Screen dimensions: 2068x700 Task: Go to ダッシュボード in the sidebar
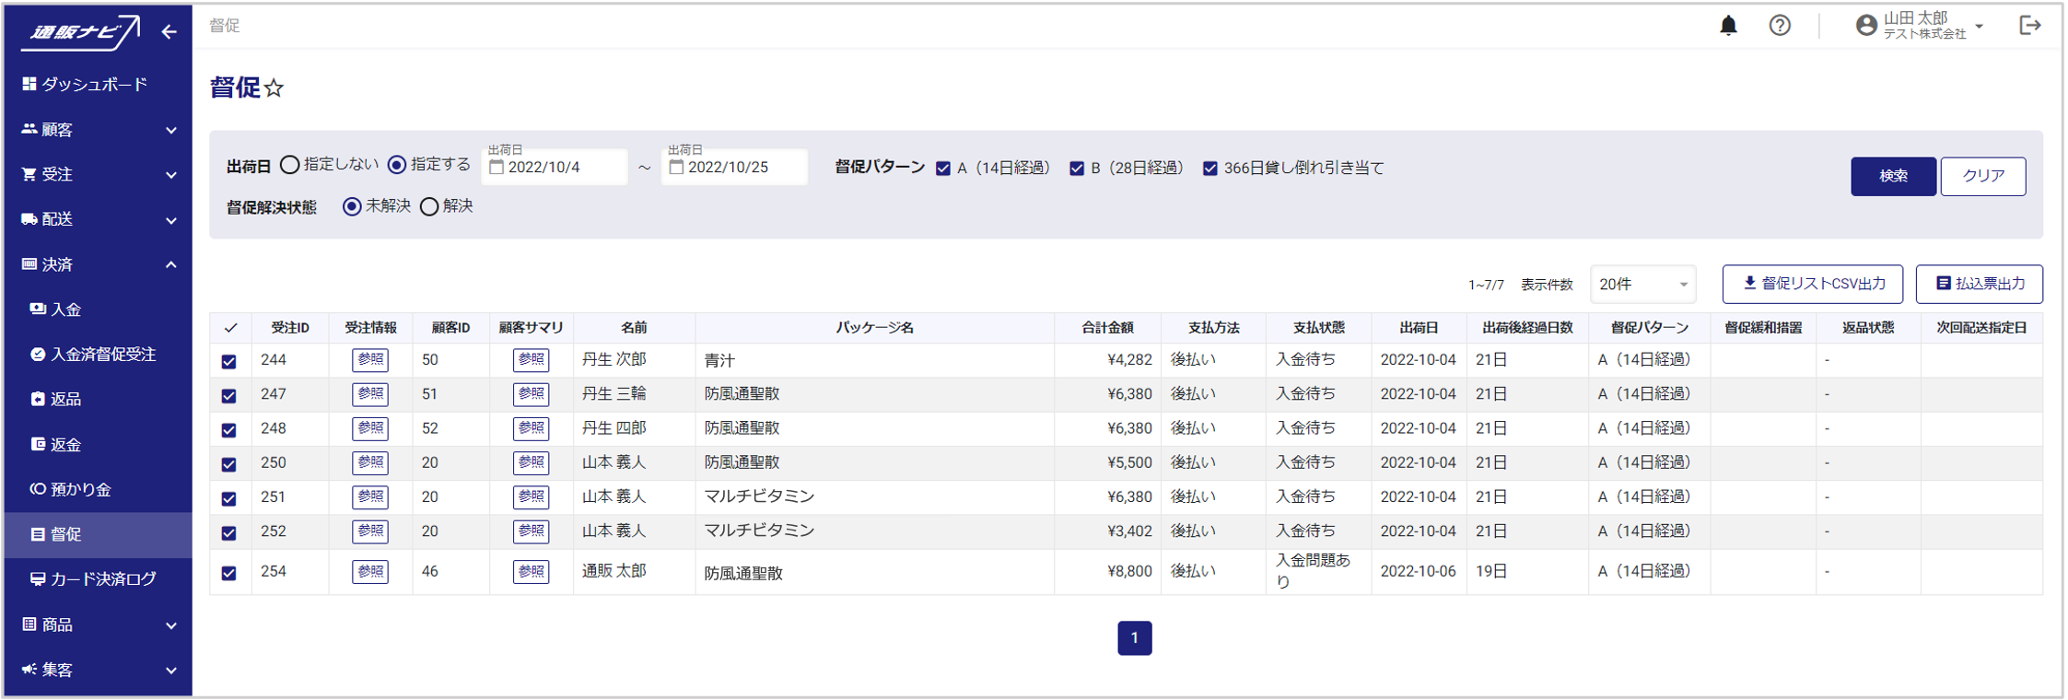94,85
